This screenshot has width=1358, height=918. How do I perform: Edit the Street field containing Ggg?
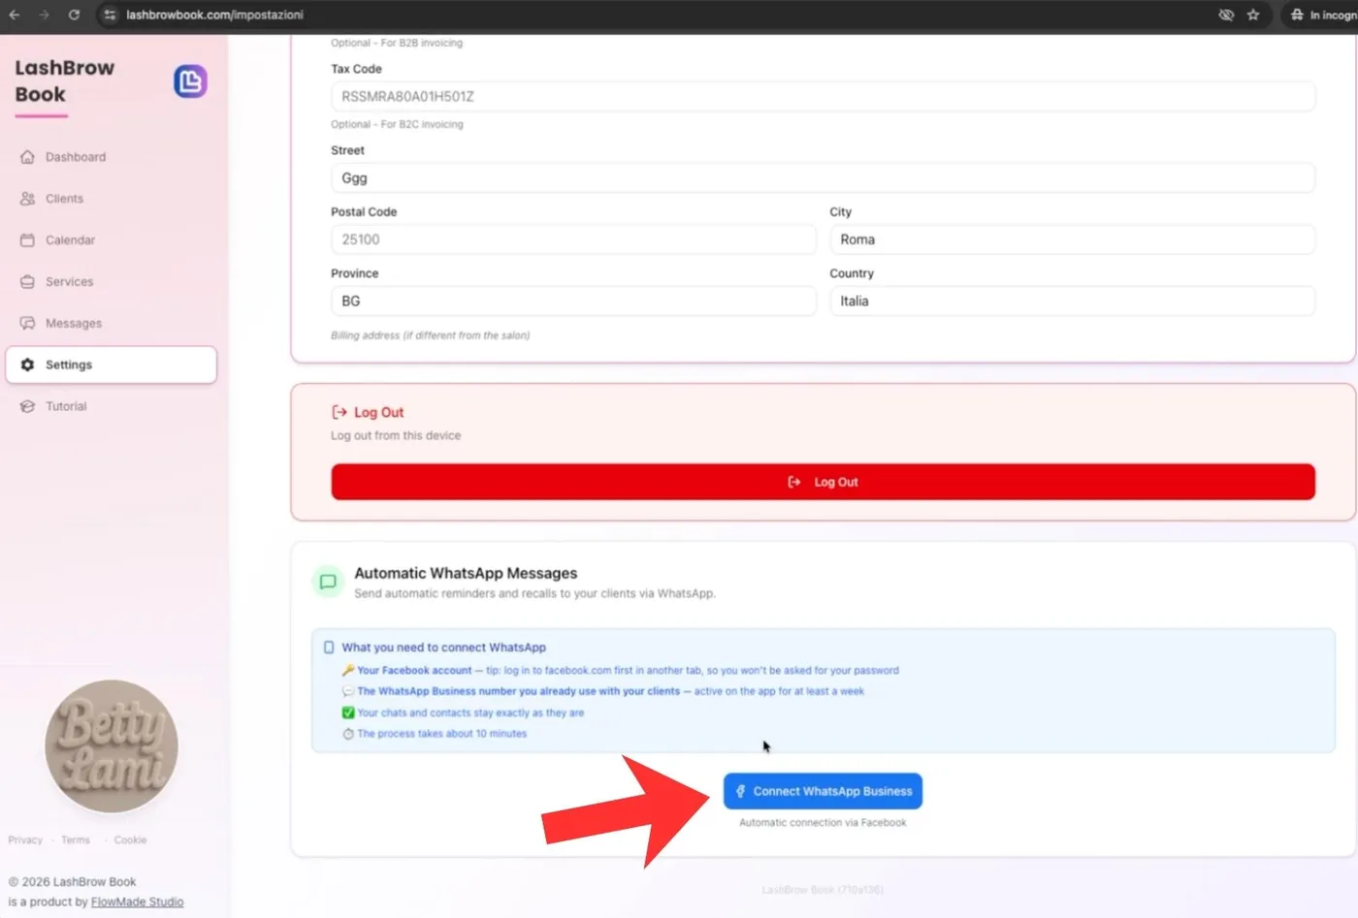pyautogui.click(x=823, y=178)
